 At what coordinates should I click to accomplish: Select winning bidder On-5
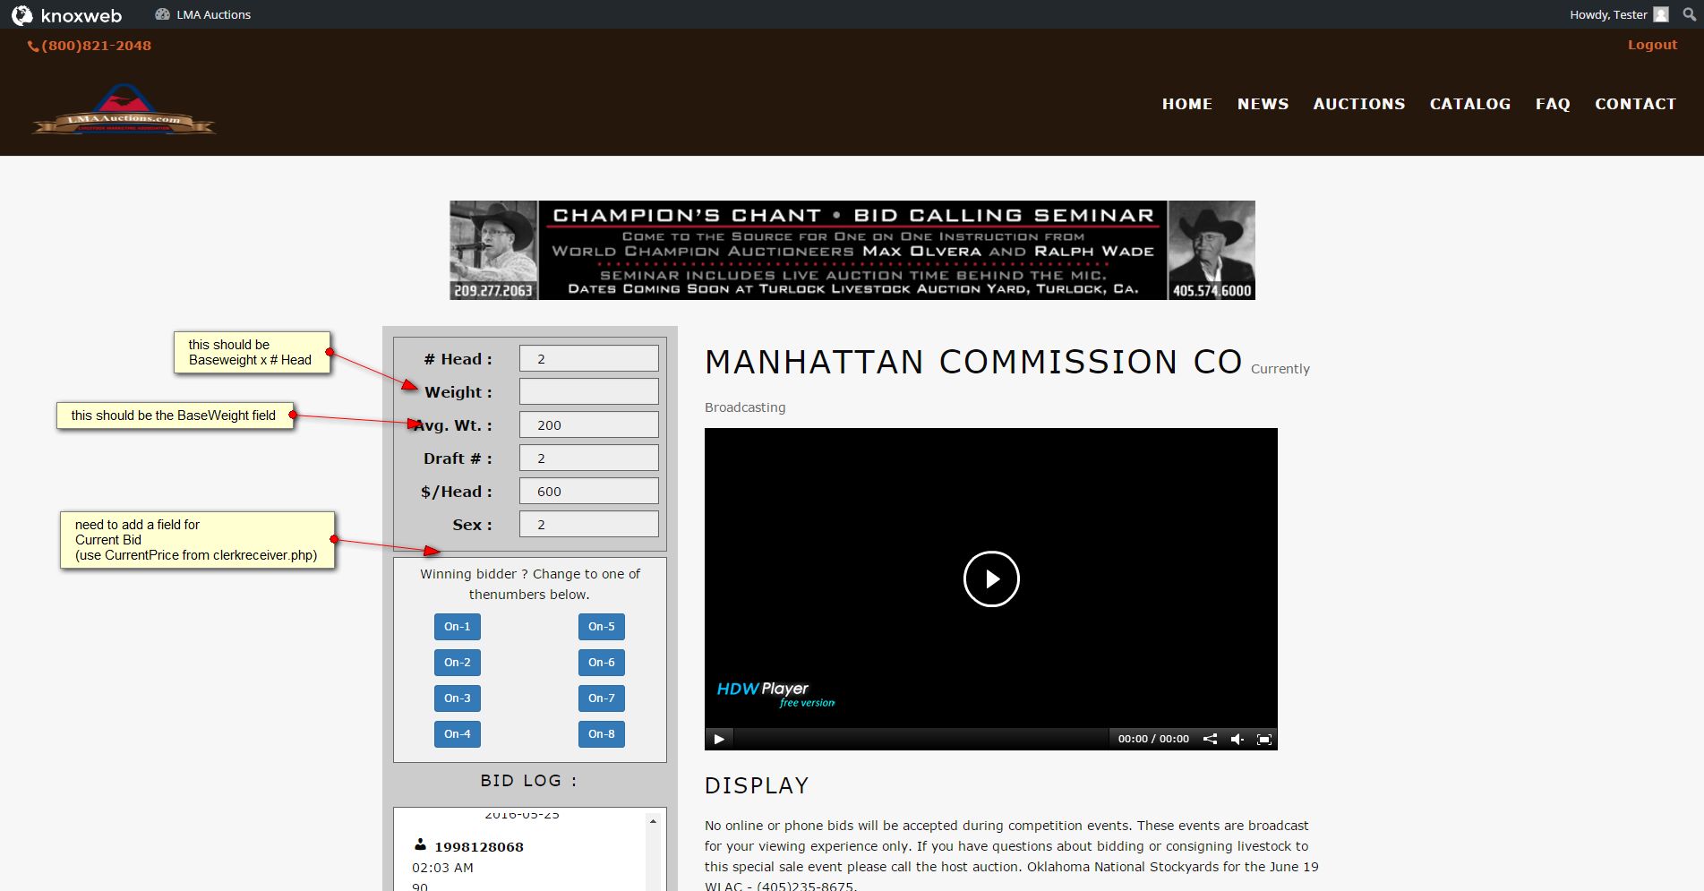click(602, 627)
